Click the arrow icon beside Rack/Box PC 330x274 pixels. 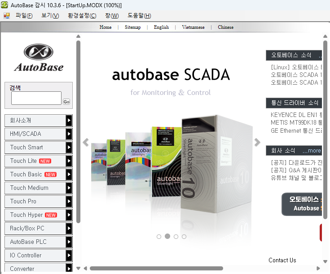(69, 229)
